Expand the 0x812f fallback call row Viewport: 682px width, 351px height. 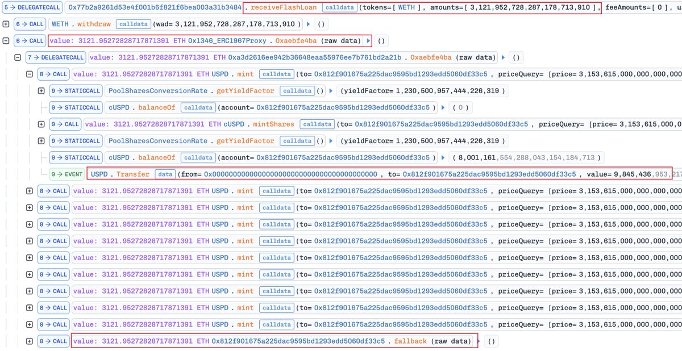point(30,341)
